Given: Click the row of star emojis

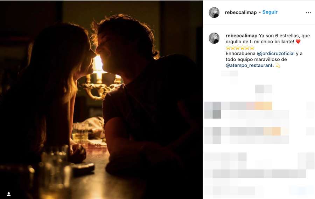Looking at the screenshot, I should point(240,47).
